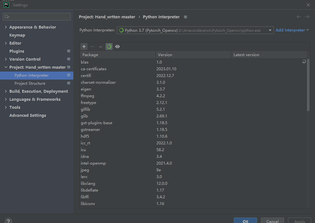Click the upgrade package up-arrow icon

pyautogui.click(x=101, y=47)
